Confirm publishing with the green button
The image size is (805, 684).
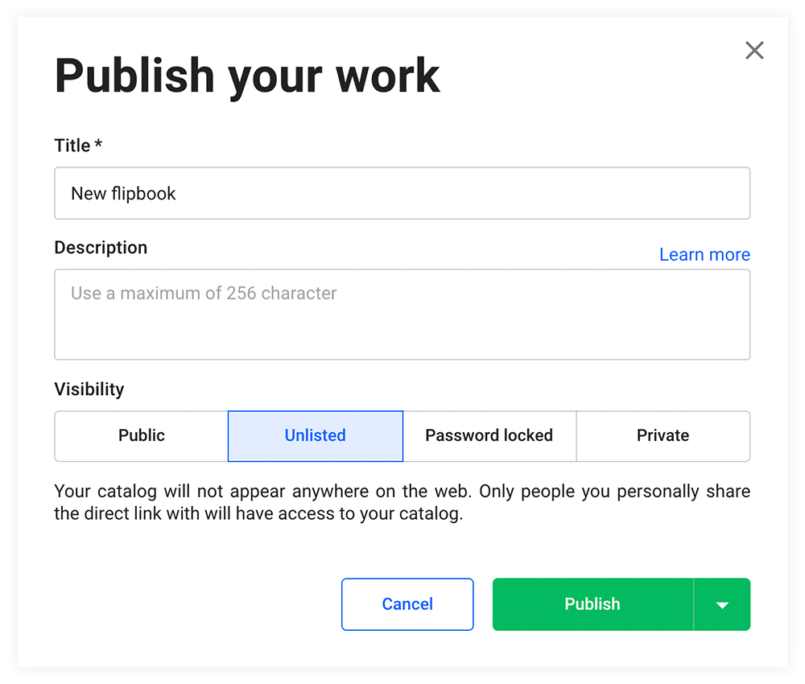(x=592, y=604)
